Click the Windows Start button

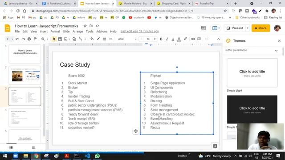pyautogui.click(x=5, y=156)
